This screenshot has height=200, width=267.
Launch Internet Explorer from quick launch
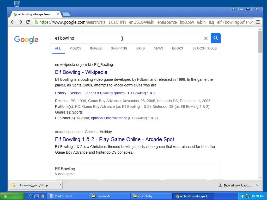click(x=31, y=196)
